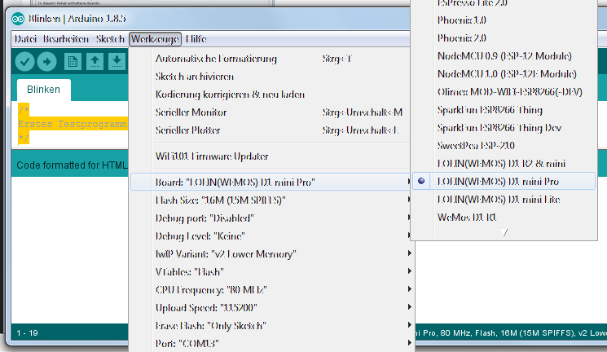
Task: Open the Hilfe menu
Action: click(196, 39)
